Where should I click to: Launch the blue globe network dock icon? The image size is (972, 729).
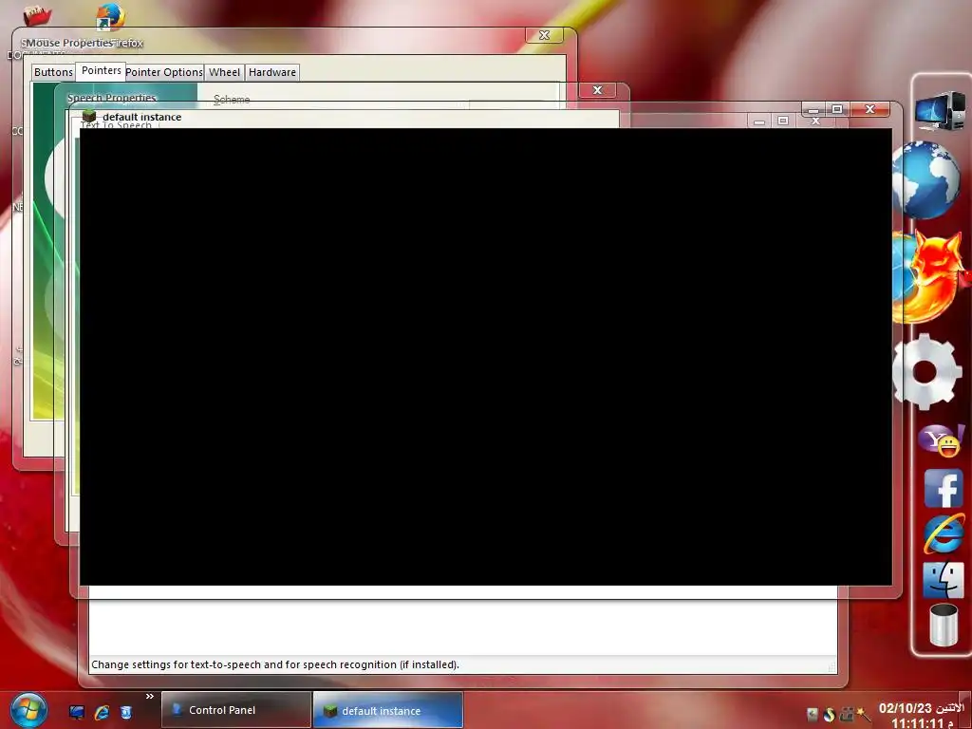click(927, 179)
